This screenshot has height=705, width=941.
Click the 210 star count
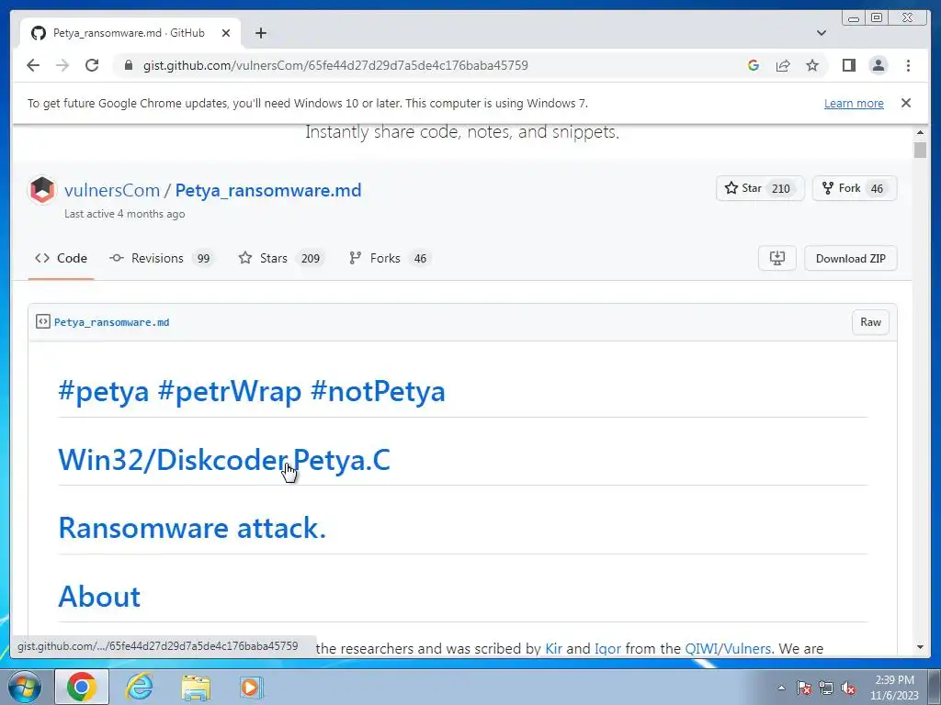pyautogui.click(x=780, y=188)
